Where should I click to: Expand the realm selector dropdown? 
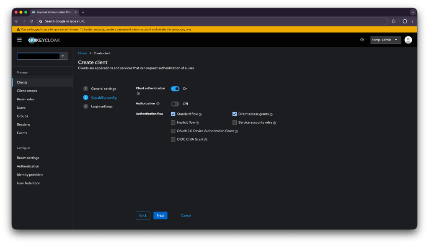pyautogui.click(x=63, y=56)
